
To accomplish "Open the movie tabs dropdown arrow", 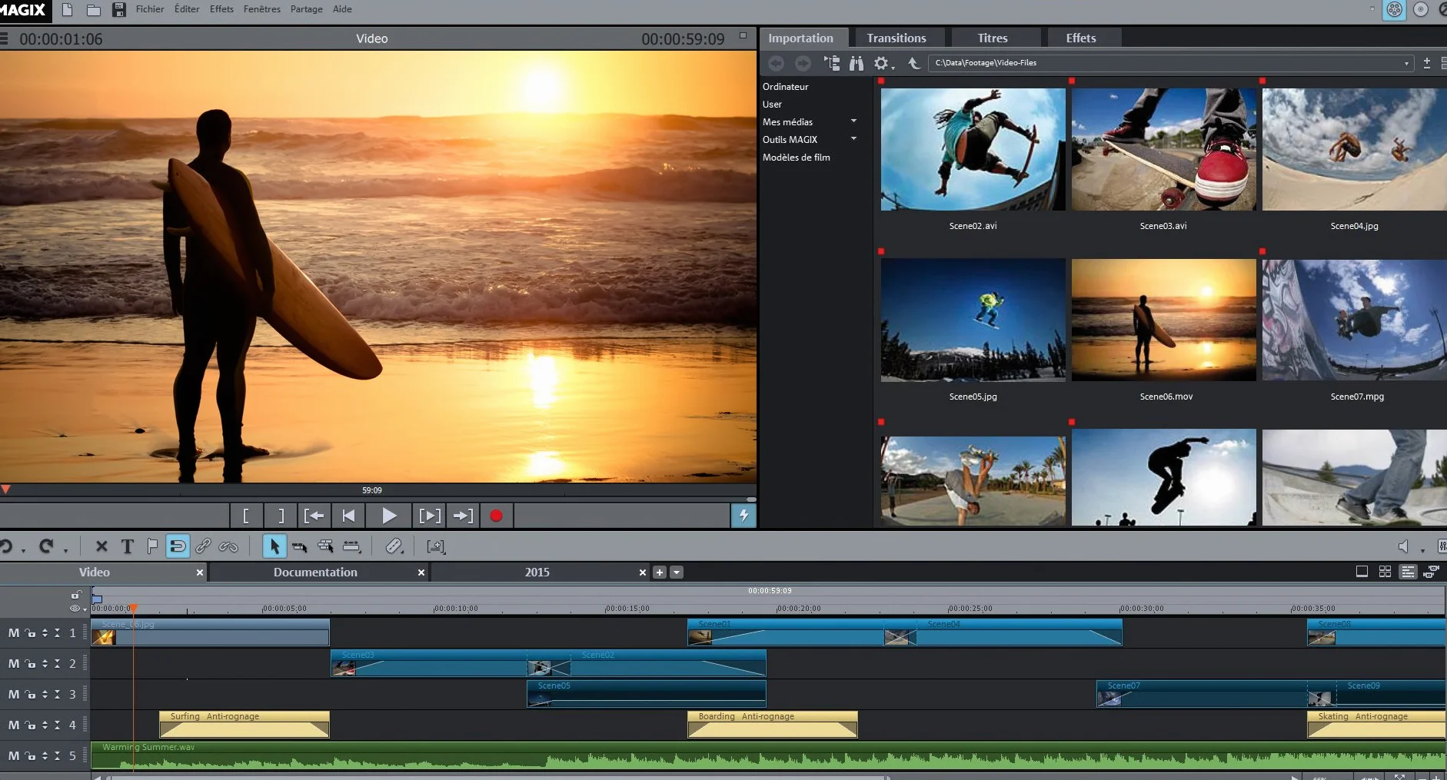I will (x=677, y=573).
